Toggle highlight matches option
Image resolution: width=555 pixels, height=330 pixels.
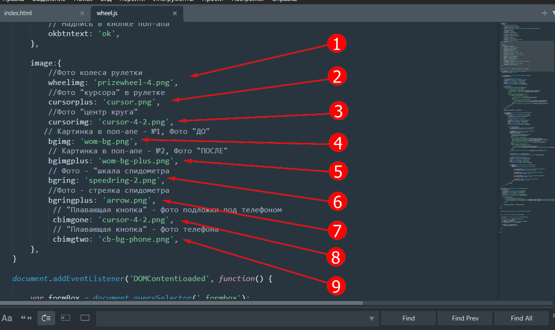click(85, 318)
